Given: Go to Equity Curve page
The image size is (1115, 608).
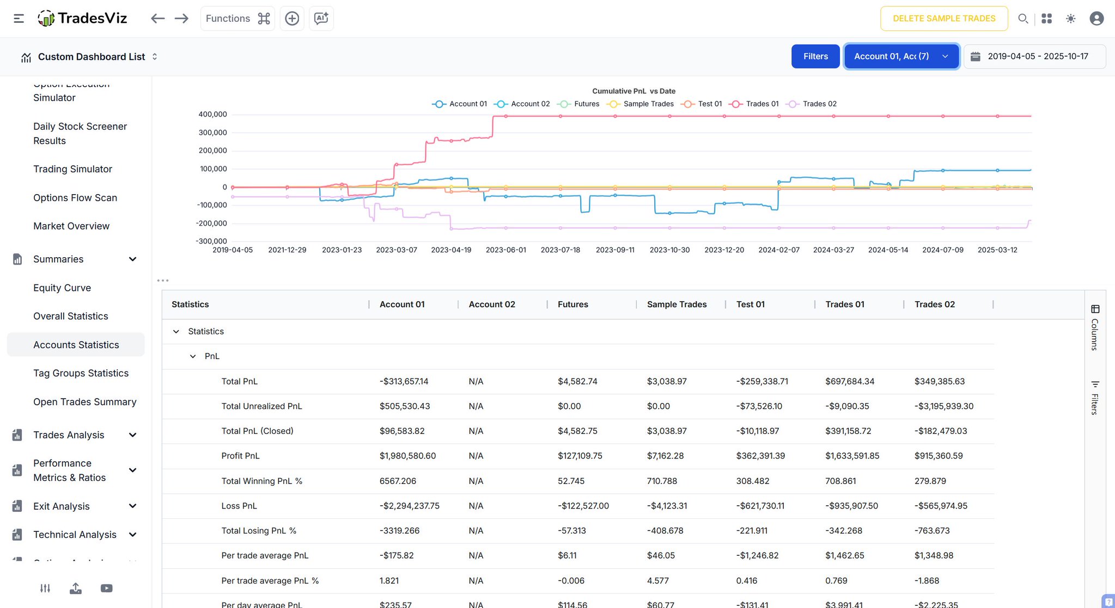Looking at the screenshot, I should click(x=62, y=288).
